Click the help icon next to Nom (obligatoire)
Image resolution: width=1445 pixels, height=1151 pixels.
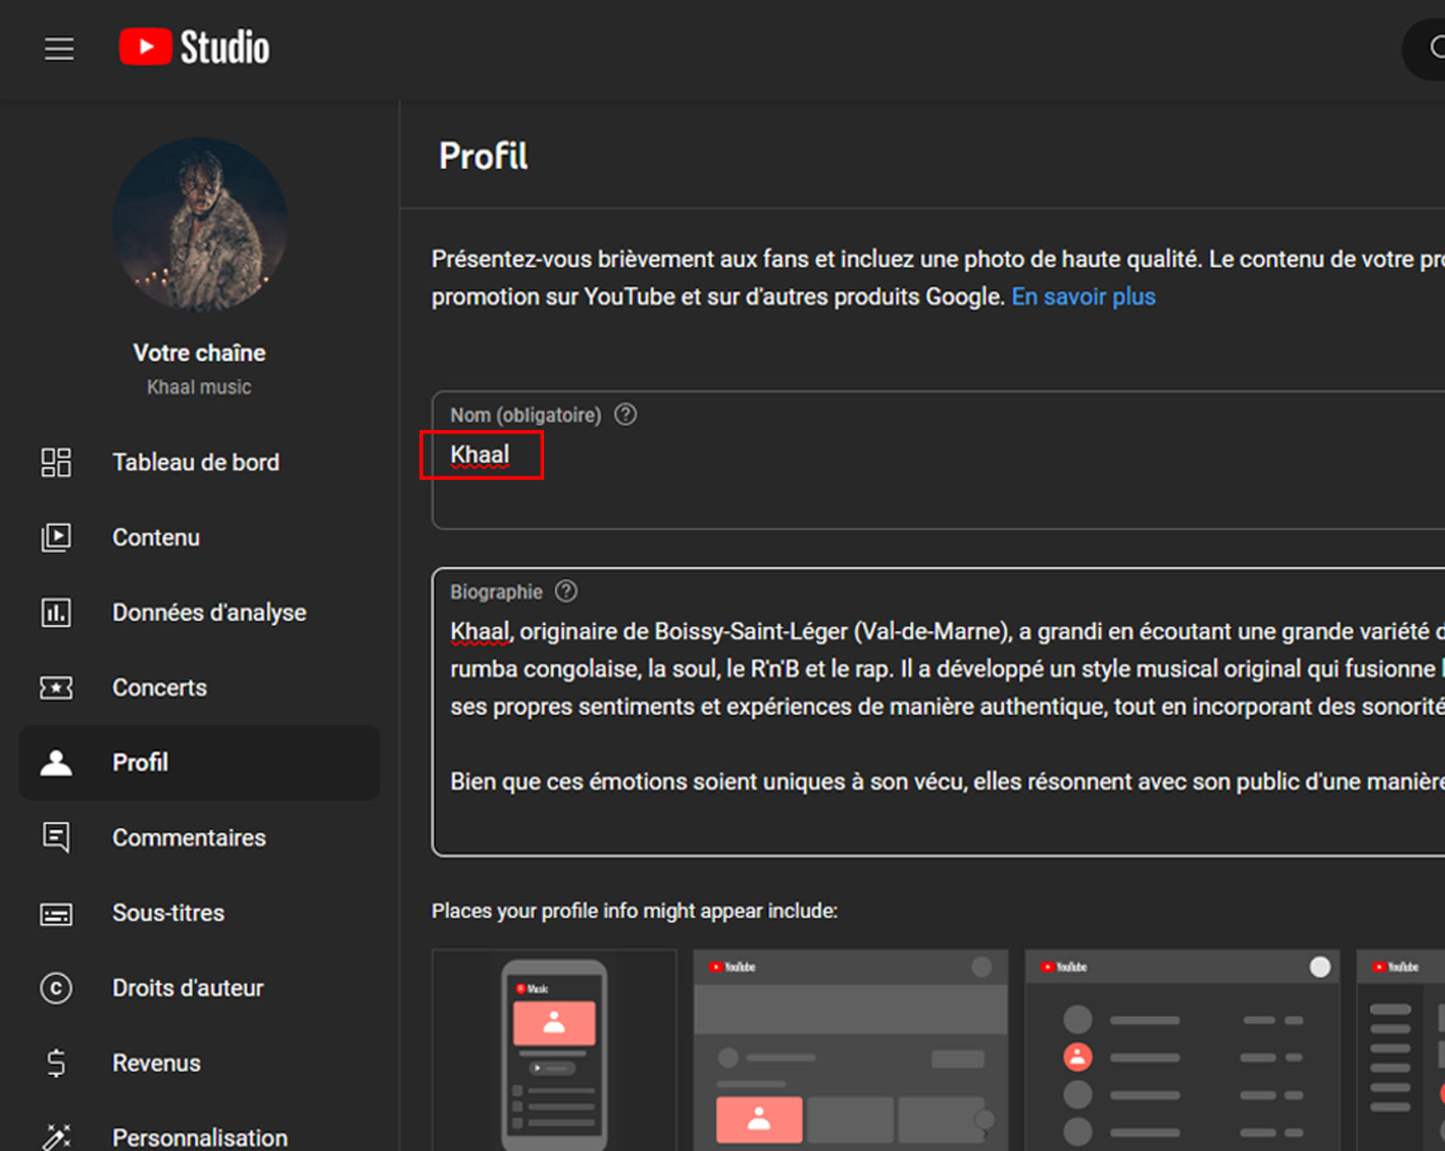coord(626,414)
